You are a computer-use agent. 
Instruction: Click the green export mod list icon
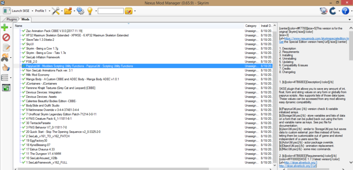click(x=6, y=87)
